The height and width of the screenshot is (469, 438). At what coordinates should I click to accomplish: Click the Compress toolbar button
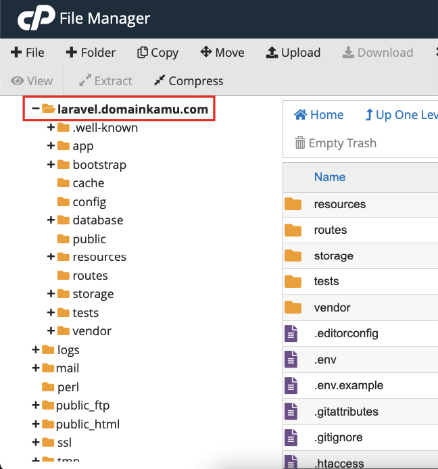tap(189, 81)
